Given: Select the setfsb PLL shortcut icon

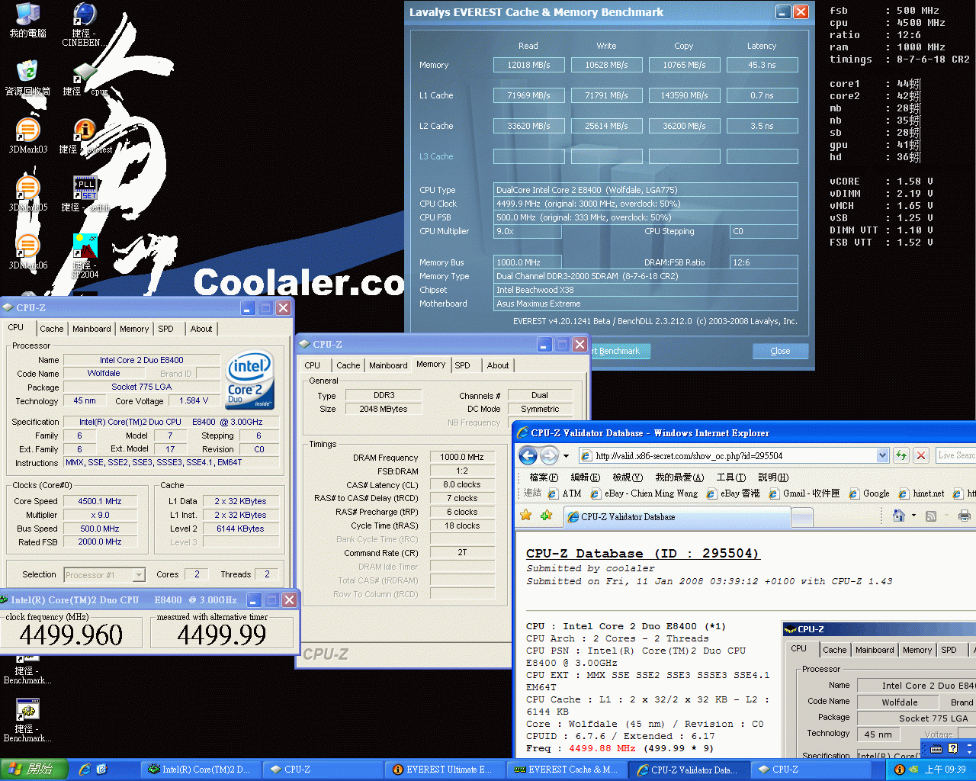Looking at the screenshot, I should pyautogui.click(x=85, y=194).
